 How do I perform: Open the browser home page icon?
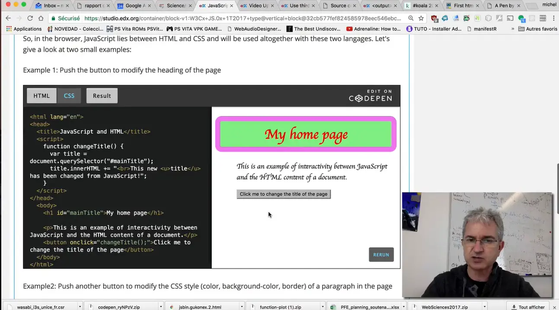pos(41,18)
